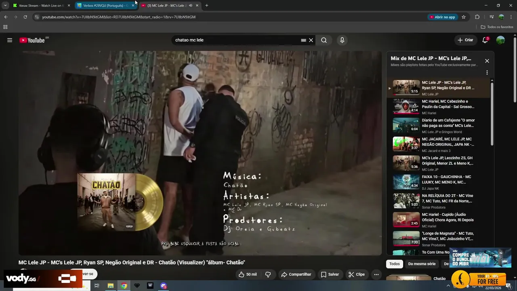Close the mix playlist panel
The height and width of the screenshot is (291, 517).
487,61
